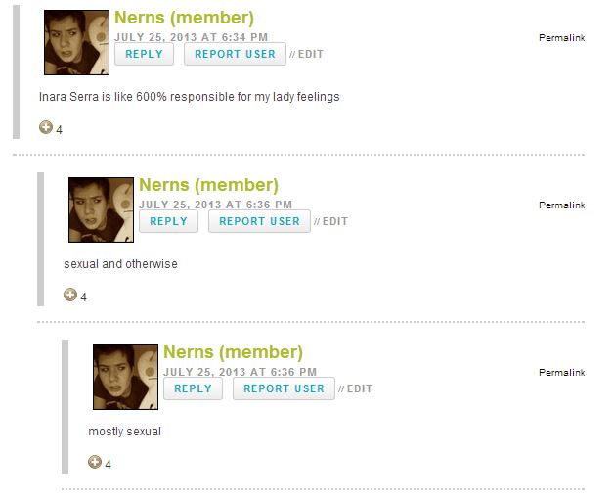
Task: Click the avatar on the Inara Serra comment
Action: [x=76, y=43]
